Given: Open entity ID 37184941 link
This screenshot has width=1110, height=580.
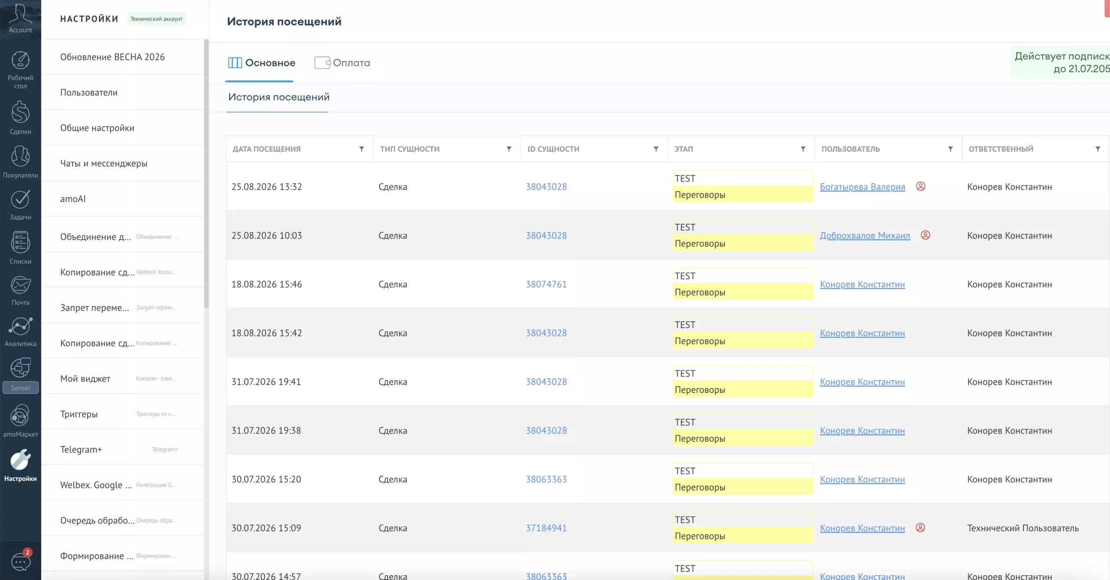Looking at the screenshot, I should pos(546,528).
